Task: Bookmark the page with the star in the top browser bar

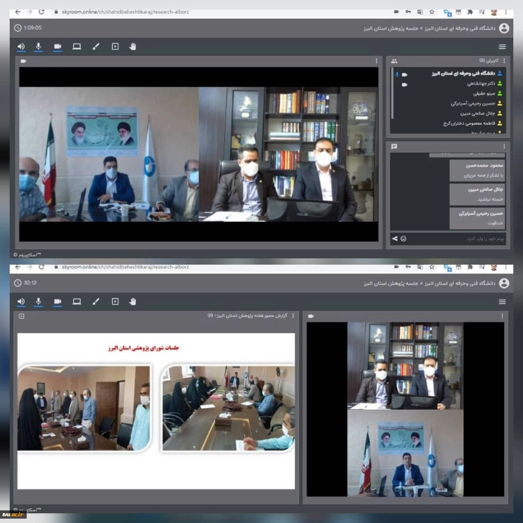Action: tap(431, 12)
